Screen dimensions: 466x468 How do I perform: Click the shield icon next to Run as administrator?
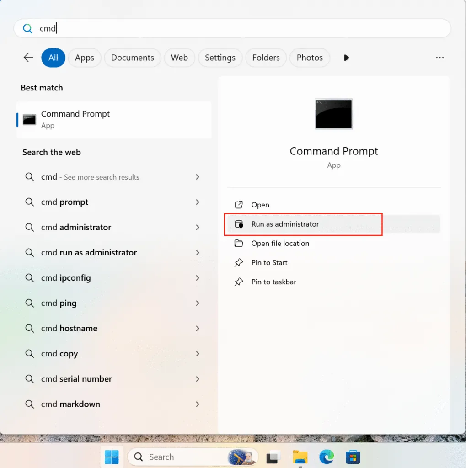[239, 224]
